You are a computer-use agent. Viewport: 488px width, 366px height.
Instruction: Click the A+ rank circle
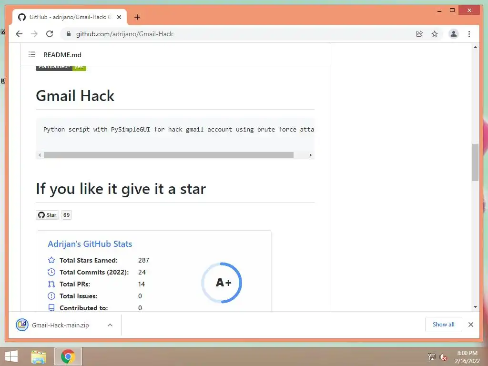[x=222, y=283]
